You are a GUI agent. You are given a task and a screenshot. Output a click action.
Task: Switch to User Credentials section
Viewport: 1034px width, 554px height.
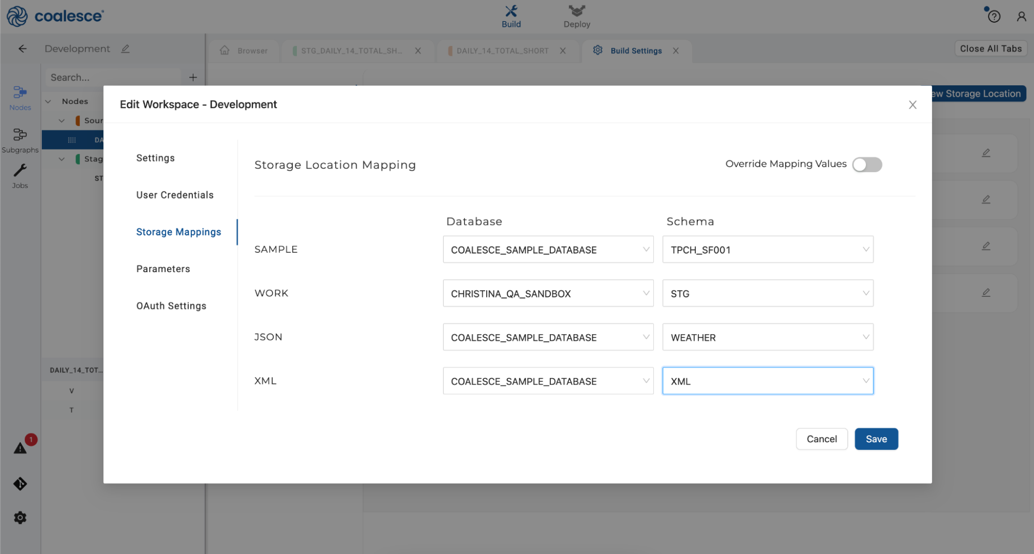[x=175, y=195]
